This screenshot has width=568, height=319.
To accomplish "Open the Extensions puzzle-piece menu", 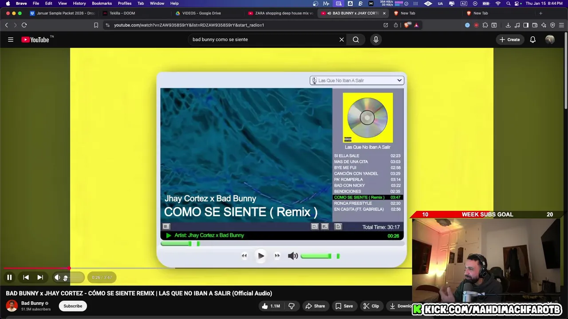I will pyautogui.click(x=485, y=25).
